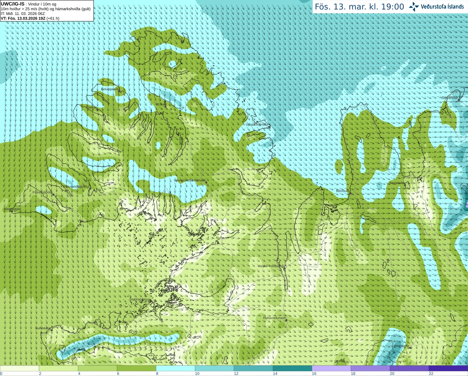Click the Blönduós station label
Image resolution: width=468 pixels, height=376 pixels.
(x=343, y=191)
